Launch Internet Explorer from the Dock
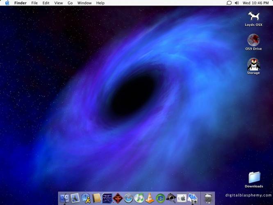The width and height of the screenshot is (273, 205). pyautogui.click(x=160, y=198)
